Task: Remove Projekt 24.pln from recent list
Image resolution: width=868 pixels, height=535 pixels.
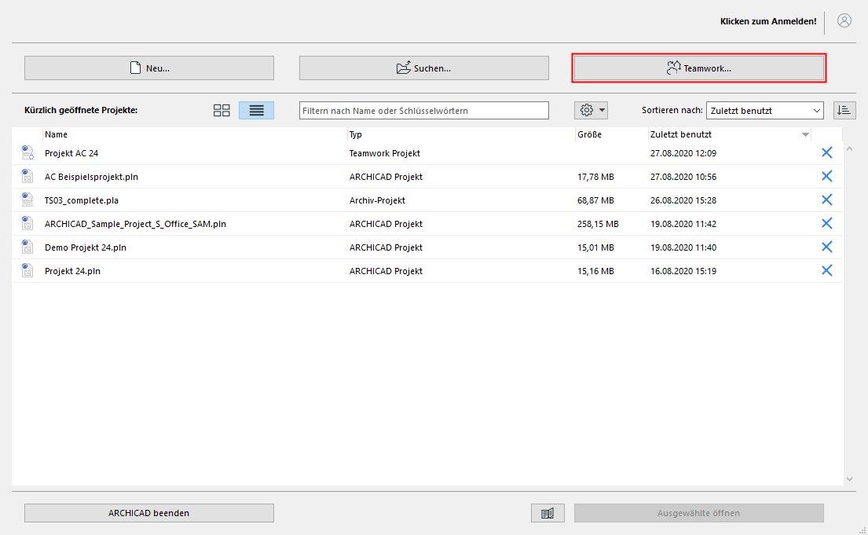Action: 826,270
